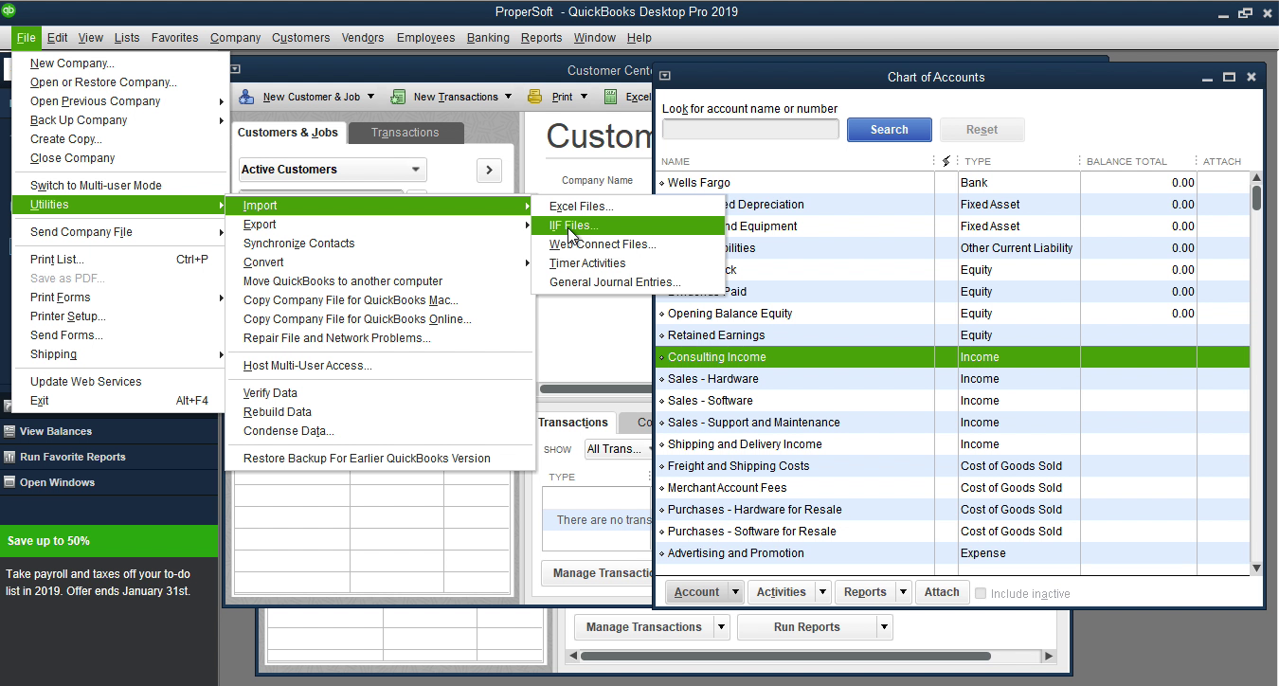Image resolution: width=1279 pixels, height=686 pixels.
Task: Click View Balances icon in left sidebar
Action: pyautogui.click(x=9, y=431)
